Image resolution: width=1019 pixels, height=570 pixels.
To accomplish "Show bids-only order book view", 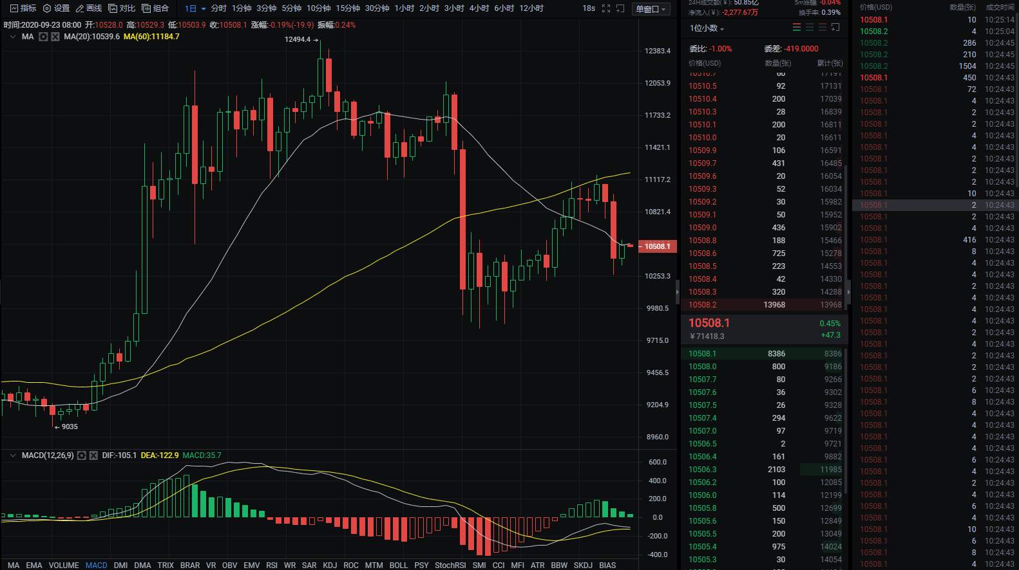I will tap(810, 27).
